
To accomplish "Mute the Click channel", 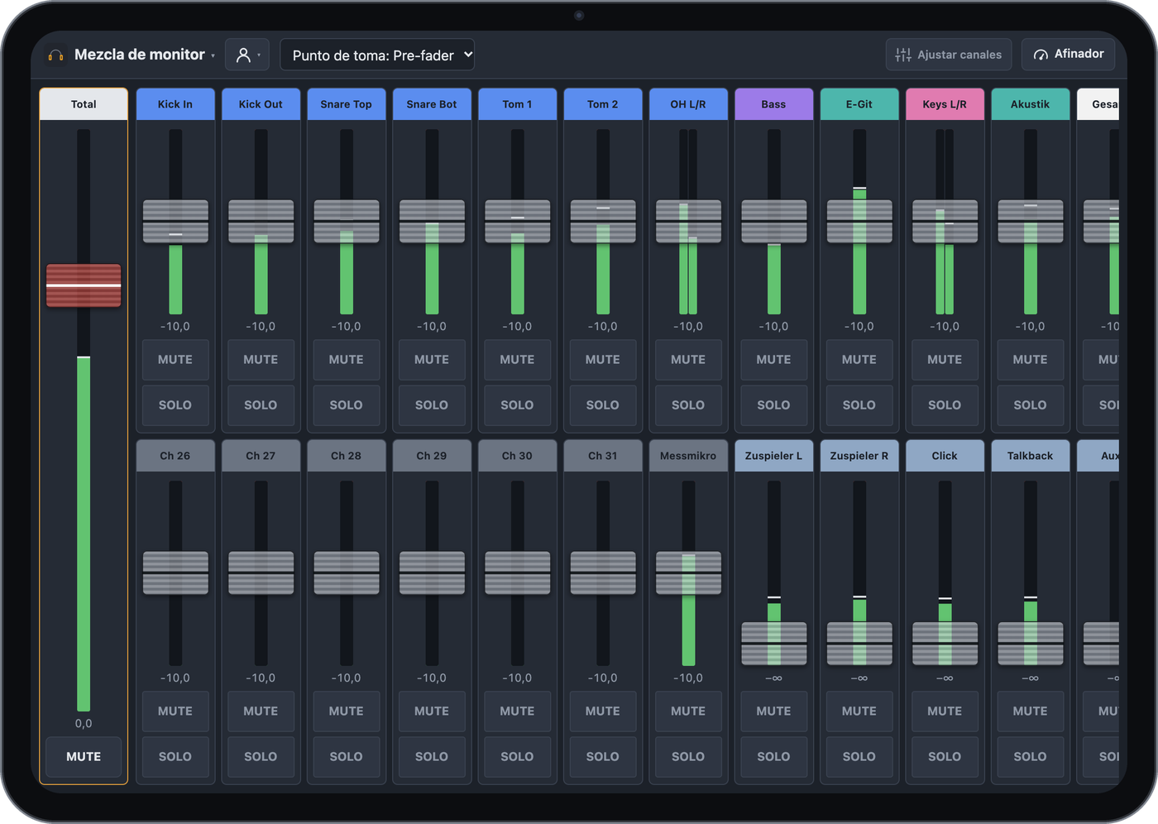I will (945, 711).
